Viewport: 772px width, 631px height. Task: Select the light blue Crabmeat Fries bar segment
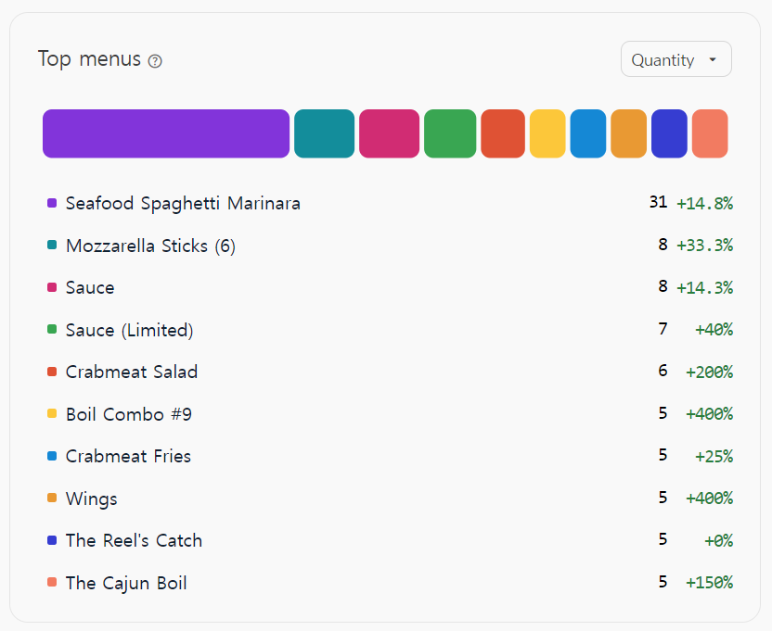click(588, 133)
